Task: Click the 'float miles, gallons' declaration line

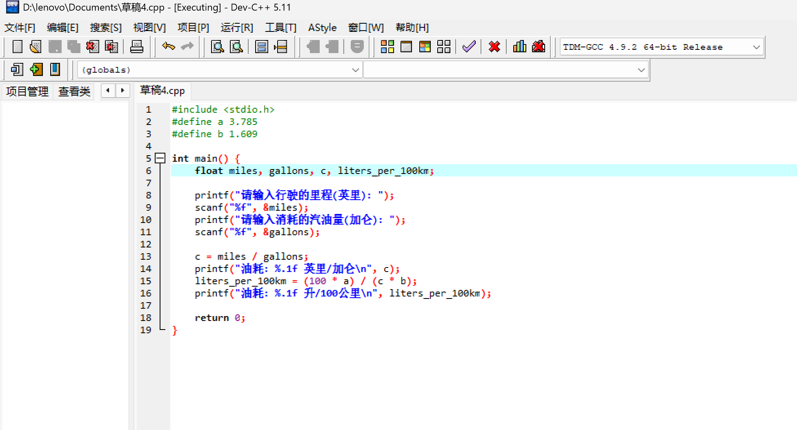Action: click(x=314, y=171)
